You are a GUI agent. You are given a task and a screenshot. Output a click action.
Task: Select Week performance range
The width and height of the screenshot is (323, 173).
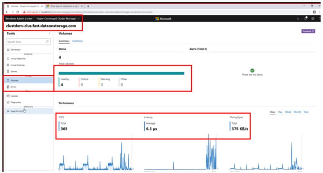[x=288, y=112]
